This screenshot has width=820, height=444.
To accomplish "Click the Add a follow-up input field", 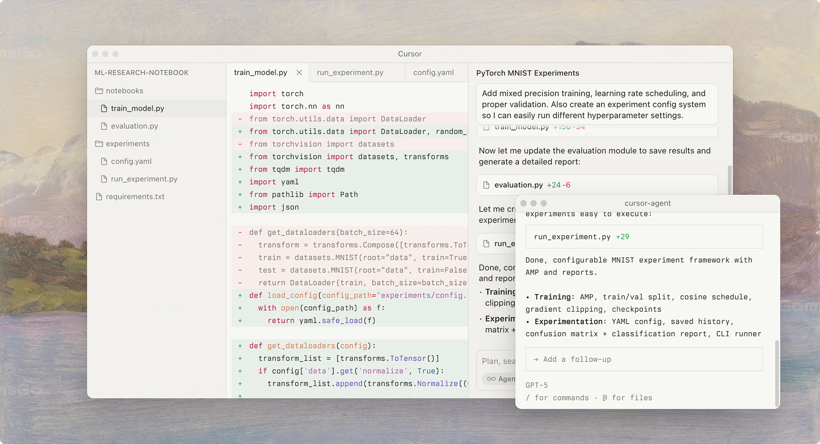I will (x=644, y=359).
